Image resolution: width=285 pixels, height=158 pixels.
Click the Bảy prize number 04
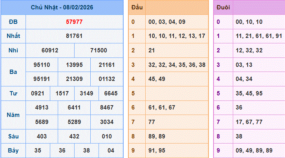111,151
